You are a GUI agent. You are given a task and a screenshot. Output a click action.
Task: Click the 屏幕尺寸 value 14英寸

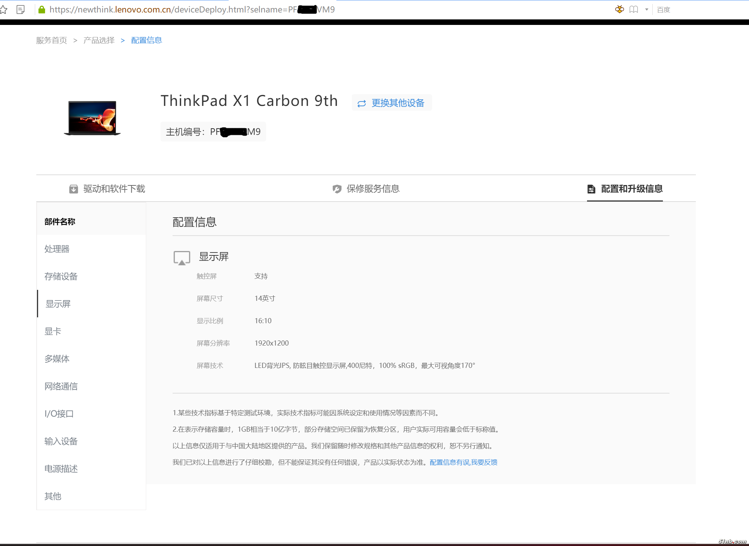[x=265, y=299]
